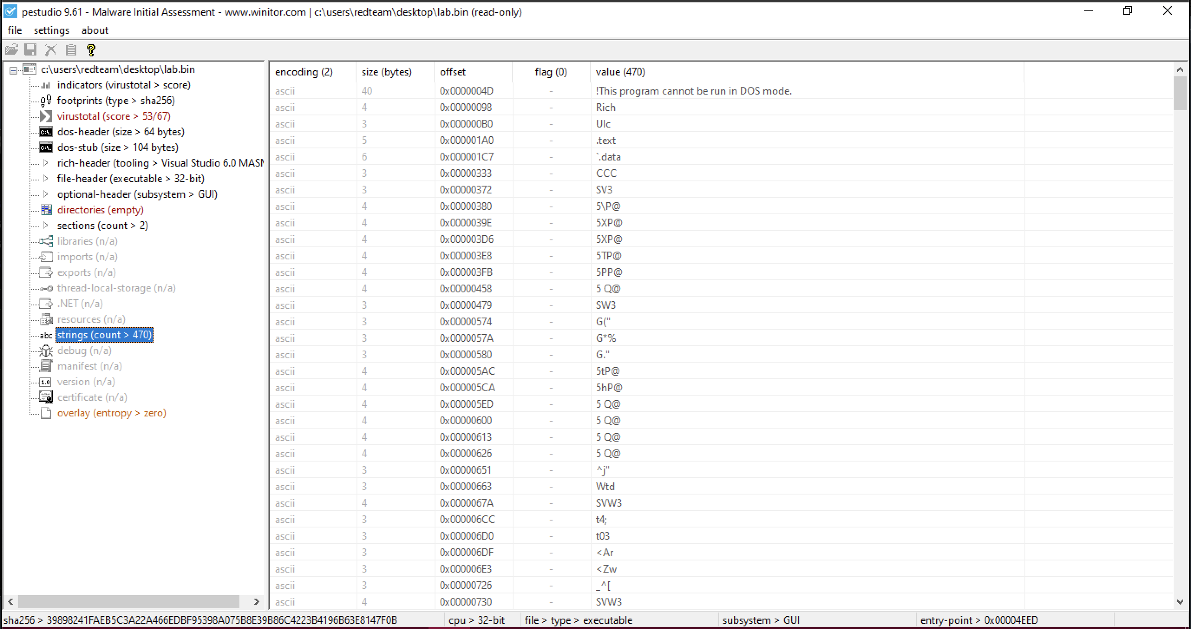
Task: Select strings (count > 470) tree item
Action: point(105,335)
